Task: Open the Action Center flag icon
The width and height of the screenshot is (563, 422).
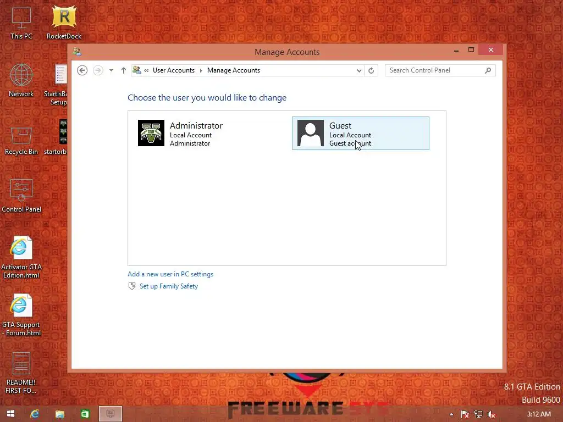Action: coord(465,414)
